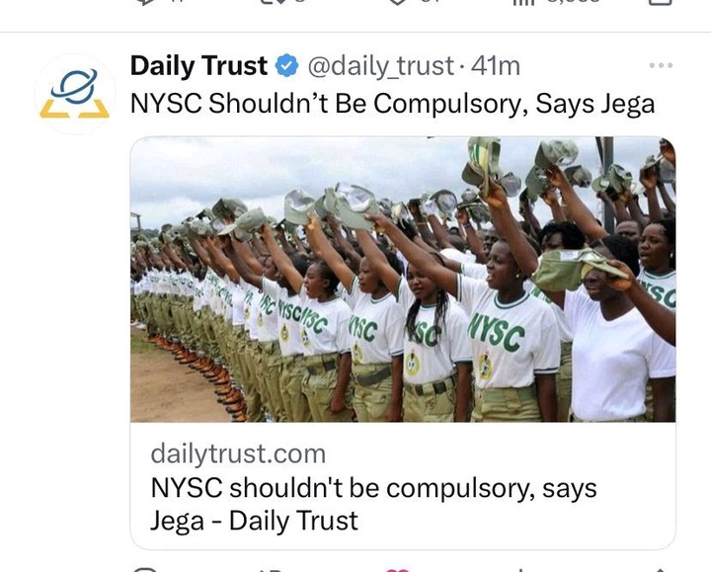Image resolution: width=711 pixels, height=572 pixels.
Task: Open the Daily Trust profile avatar
Action: [75, 94]
